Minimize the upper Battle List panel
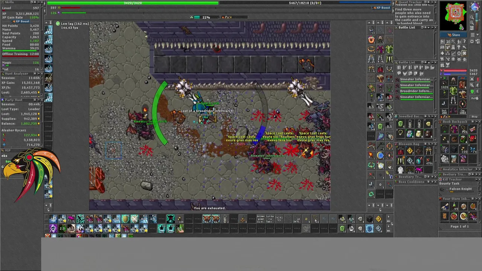 [432, 27]
